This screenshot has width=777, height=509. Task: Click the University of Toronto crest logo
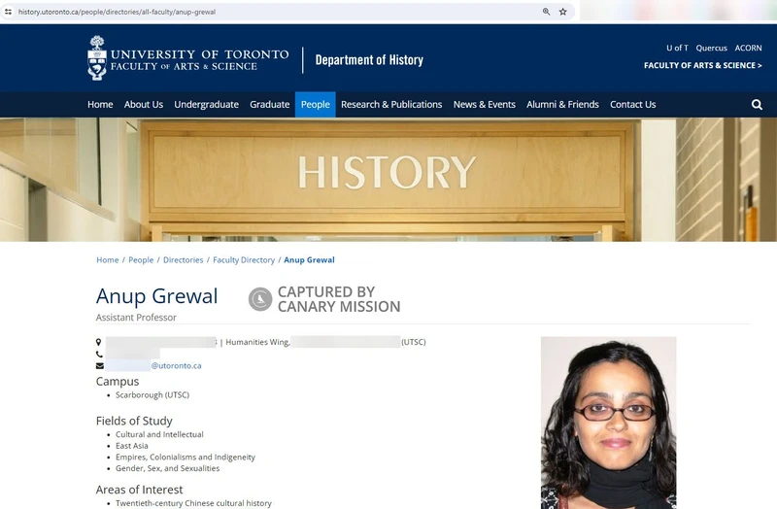pos(97,58)
